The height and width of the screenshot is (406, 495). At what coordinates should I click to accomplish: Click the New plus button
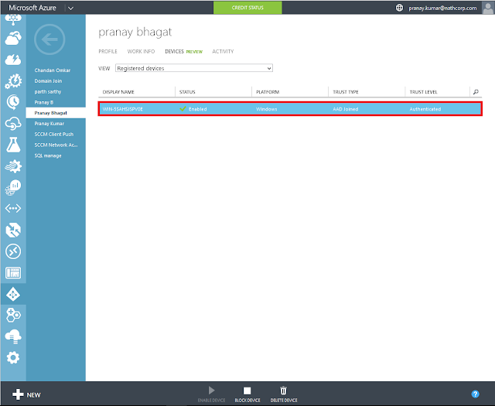pos(26,394)
